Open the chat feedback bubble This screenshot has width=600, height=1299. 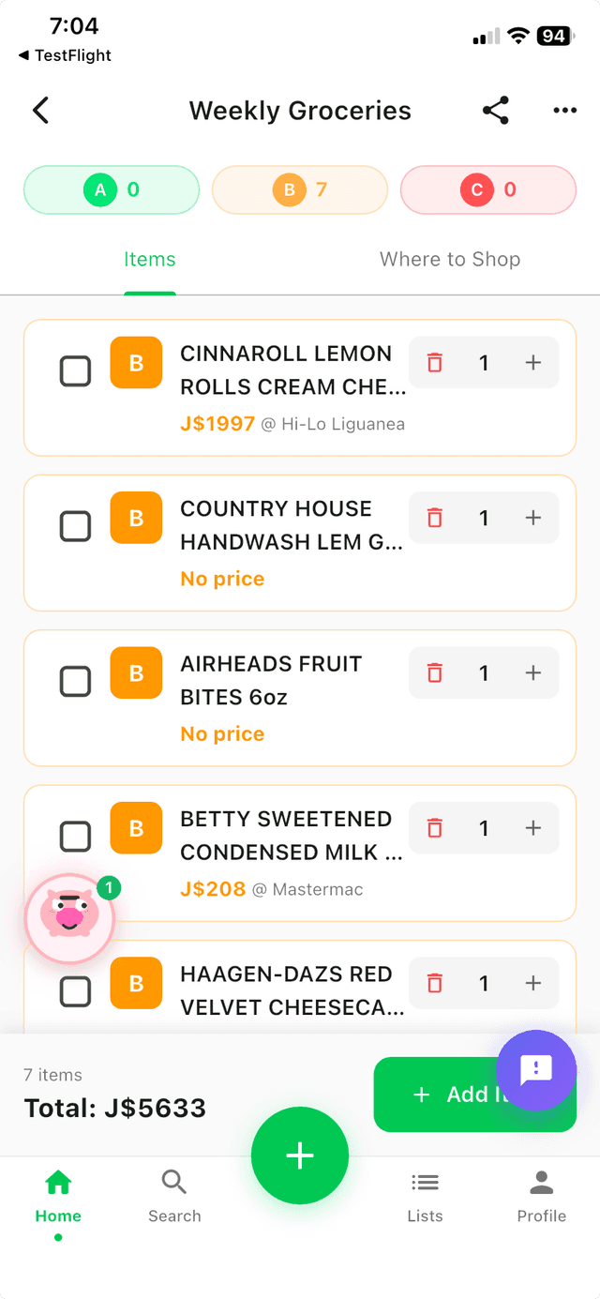coord(535,1071)
